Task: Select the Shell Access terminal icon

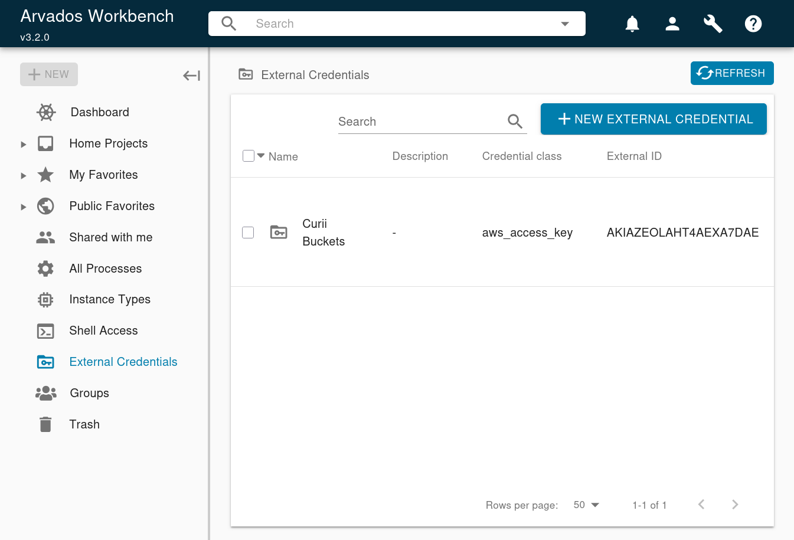Action: pos(45,330)
